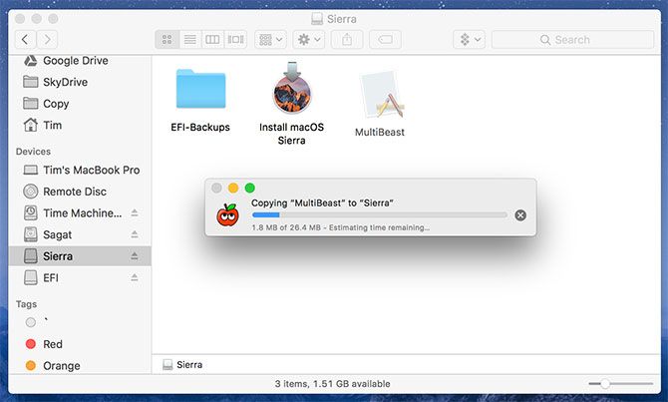
Task: Open the item arrangement dropdown
Action: coord(270,40)
